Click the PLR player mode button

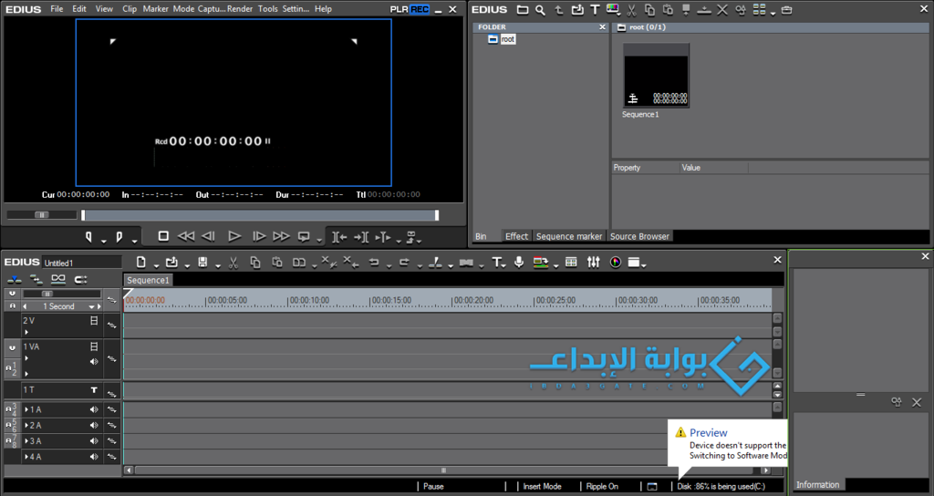[x=400, y=9]
